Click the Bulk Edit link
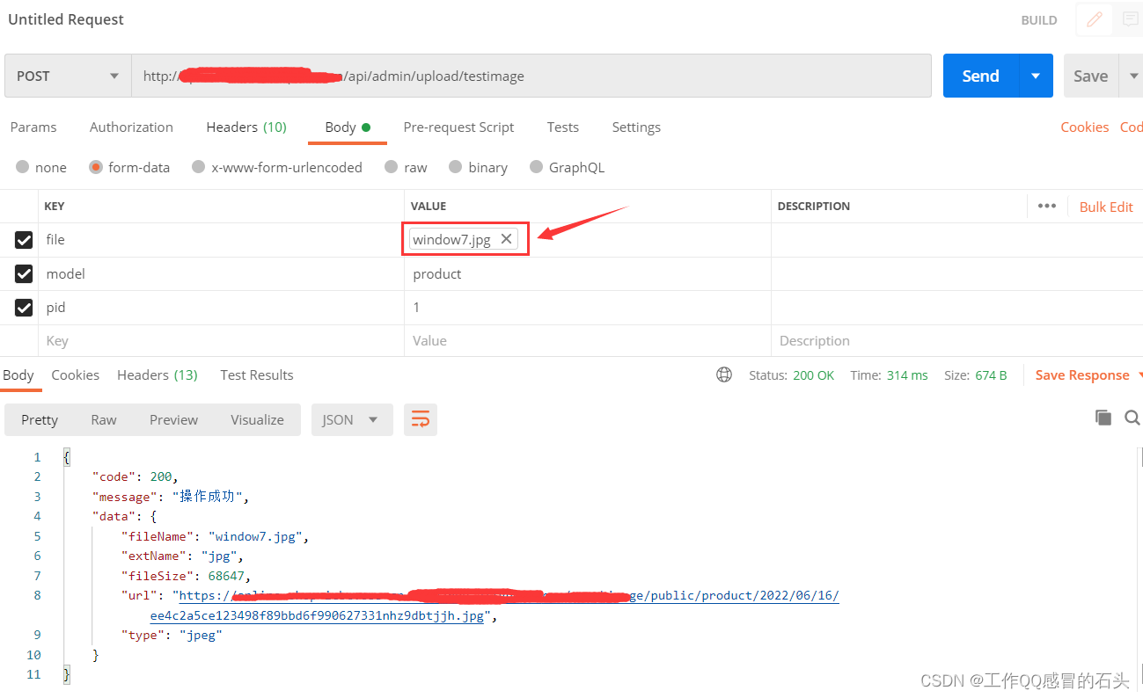This screenshot has height=698, width=1143. [1105, 207]
